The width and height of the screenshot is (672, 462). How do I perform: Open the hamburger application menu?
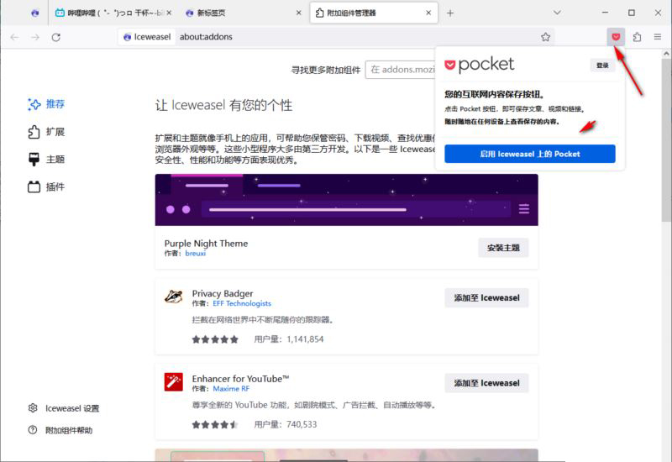pyautogui.click(x=658, y=37)
